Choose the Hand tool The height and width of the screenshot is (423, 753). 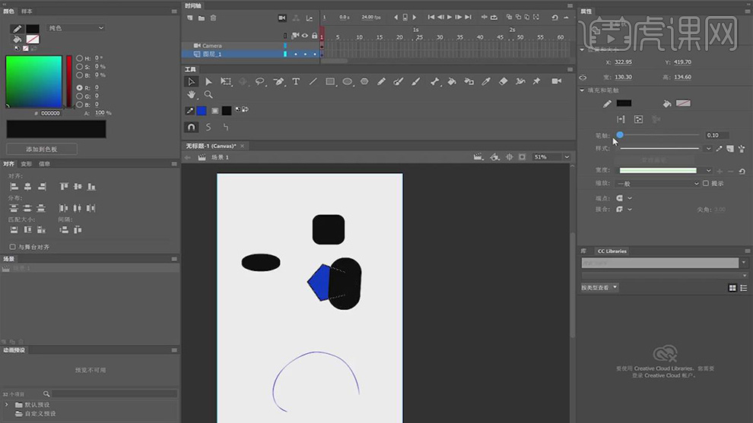click(192, 95)
